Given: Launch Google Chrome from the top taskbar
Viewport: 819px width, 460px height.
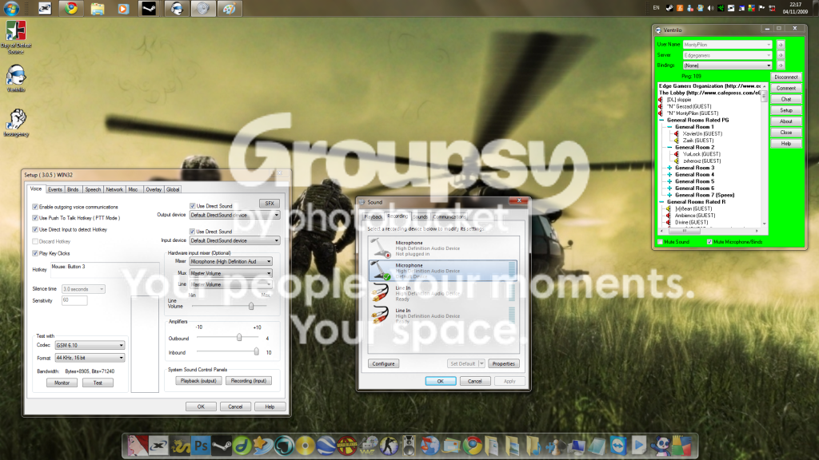Looking at the screenshot, I should (71, 8).
